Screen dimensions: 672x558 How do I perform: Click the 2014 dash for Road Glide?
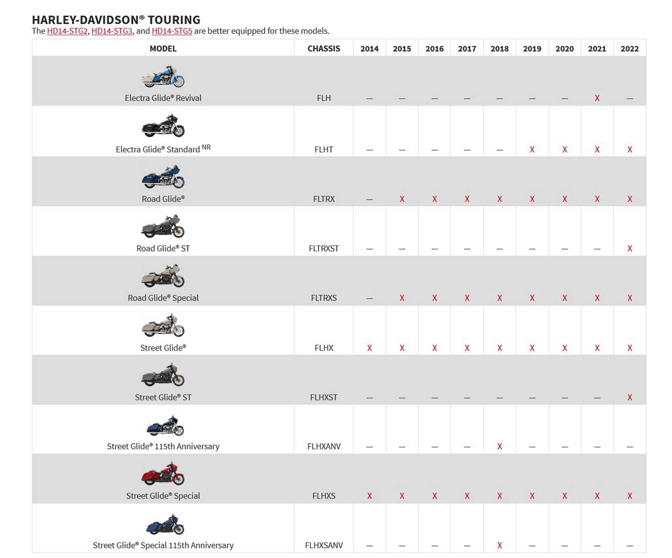click(x=370, y=199)
